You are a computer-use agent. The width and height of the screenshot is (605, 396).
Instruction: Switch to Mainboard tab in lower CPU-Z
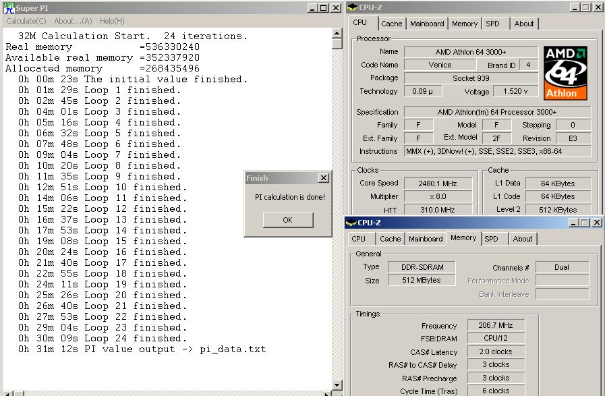426,239
